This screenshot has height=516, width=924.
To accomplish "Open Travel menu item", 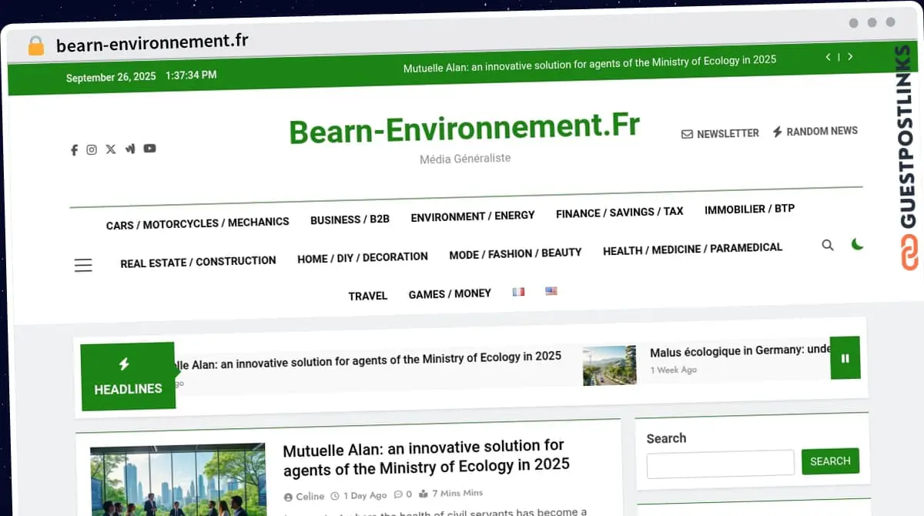I will tap(368, 296).
